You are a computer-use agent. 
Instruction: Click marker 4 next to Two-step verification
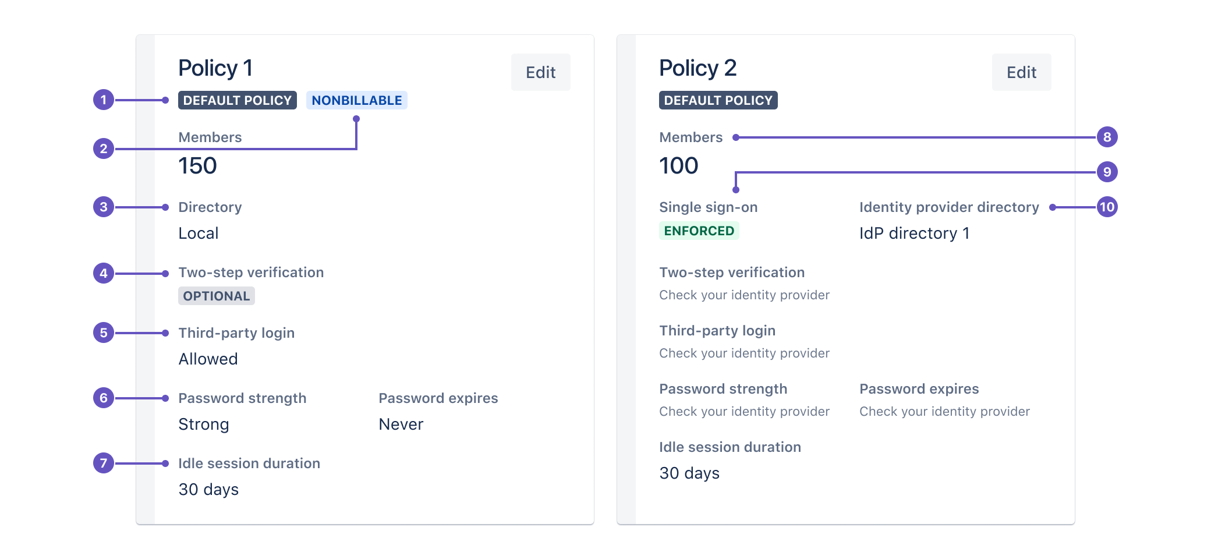click(104, 273)
